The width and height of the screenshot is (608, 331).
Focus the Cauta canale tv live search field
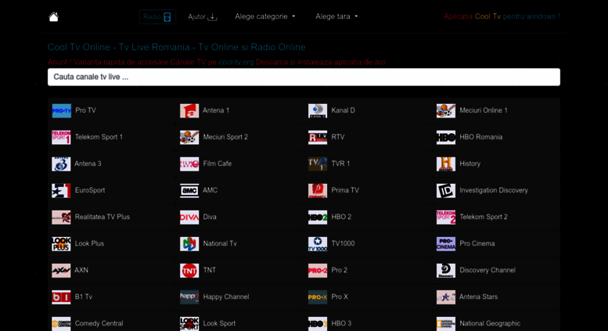point(304,77)
